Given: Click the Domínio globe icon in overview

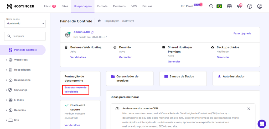Looking at the screenshot, I should [x=115, y=47].
